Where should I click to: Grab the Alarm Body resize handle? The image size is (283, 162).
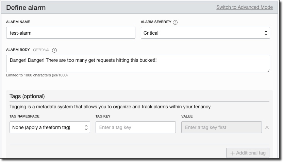(x=268, y=70)
